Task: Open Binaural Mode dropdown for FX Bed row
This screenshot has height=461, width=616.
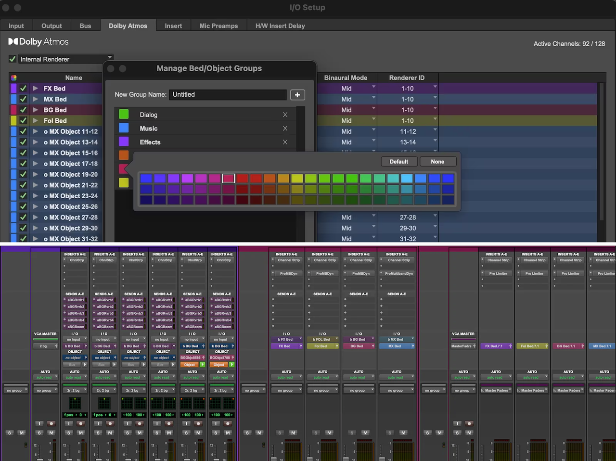Action: click(x=373, y=87)
